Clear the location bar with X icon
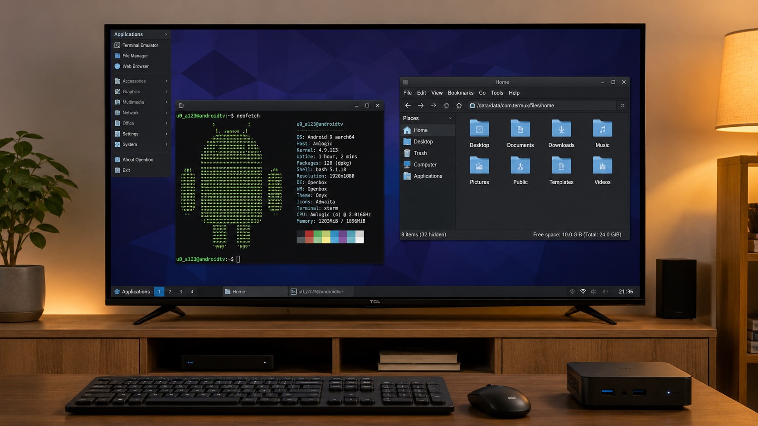Screen dimensions: 758x426 [622, 105]
